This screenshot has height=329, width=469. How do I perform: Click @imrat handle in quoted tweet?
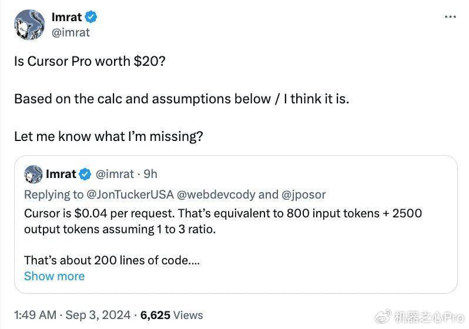pyautogui.click(x=115, y=174)
